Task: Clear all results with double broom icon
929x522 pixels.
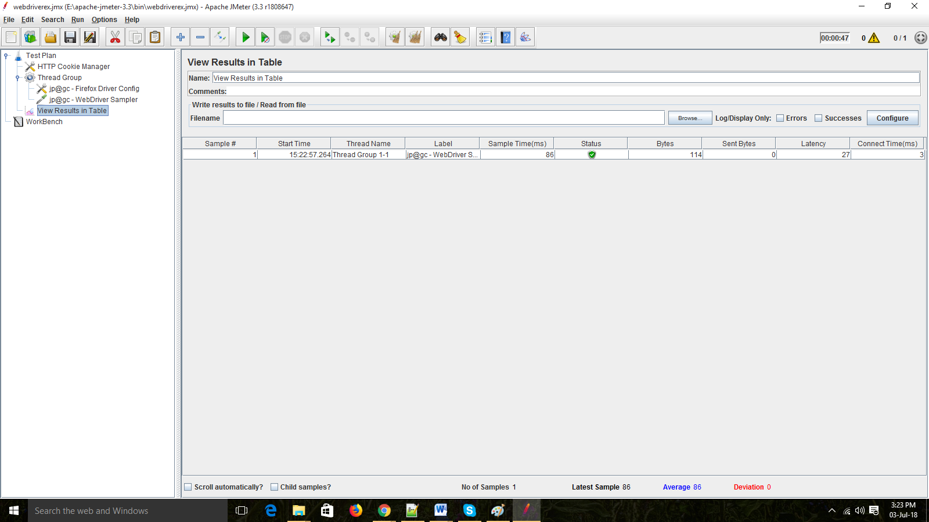Action: (415, 37)
